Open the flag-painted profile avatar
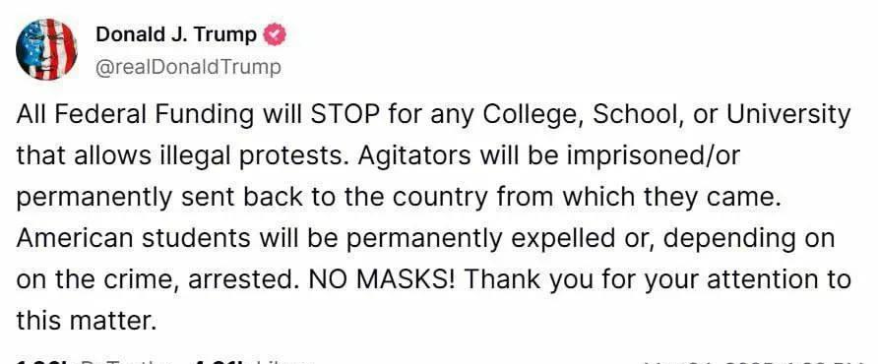This screenshot has width=878, height=364. pos(46,49)
